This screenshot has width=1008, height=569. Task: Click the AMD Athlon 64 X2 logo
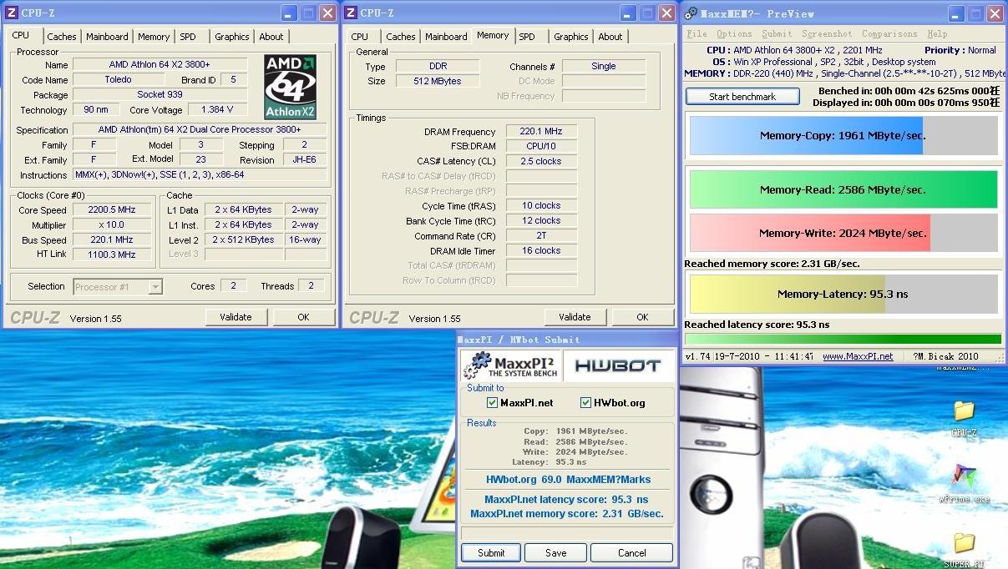point(291,87)
